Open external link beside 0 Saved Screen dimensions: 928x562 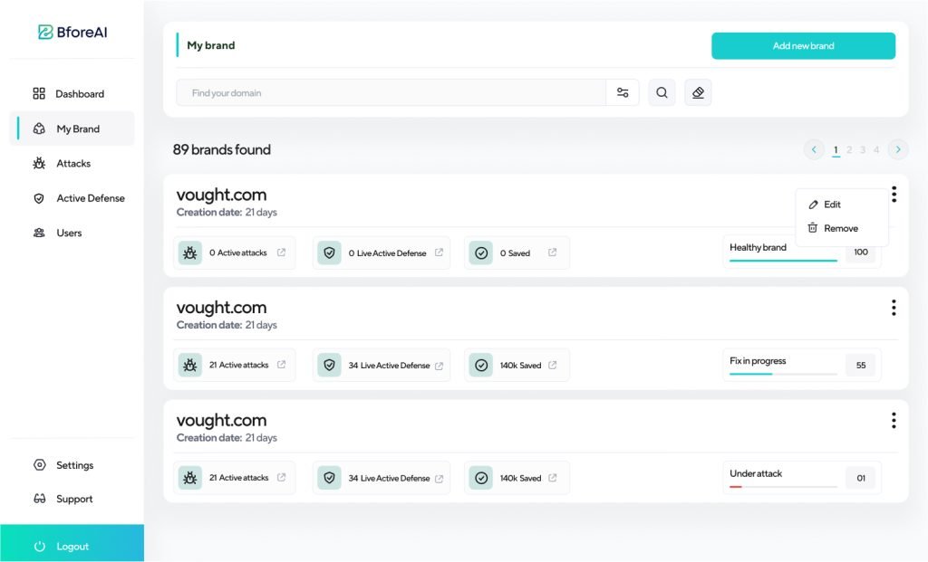(552, 252)
